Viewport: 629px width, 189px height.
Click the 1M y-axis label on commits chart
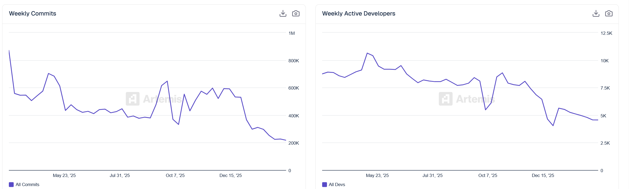point(292,33)
